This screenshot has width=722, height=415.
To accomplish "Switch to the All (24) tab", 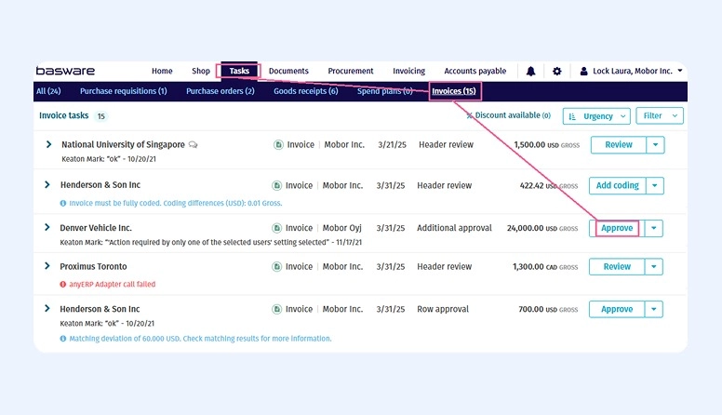I will [48, 91].
